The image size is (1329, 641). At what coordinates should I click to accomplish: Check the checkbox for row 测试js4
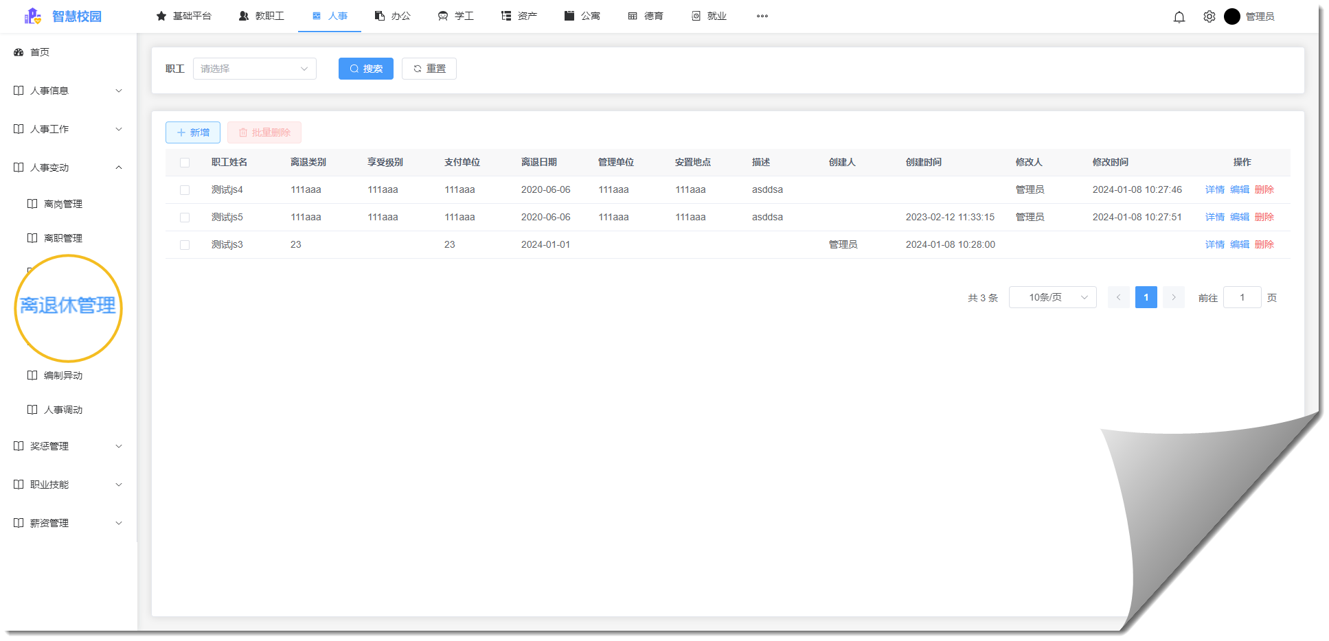click(x=184, y=189)
